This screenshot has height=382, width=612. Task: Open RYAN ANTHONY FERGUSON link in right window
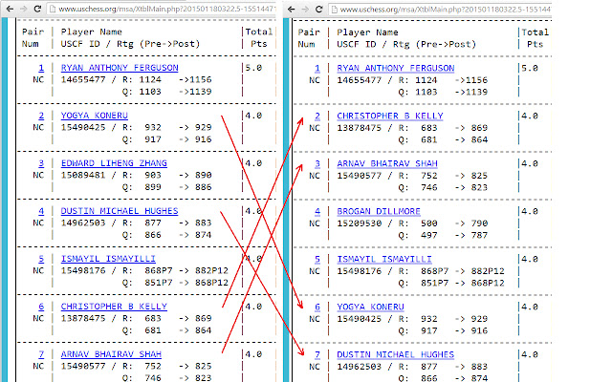click(x=396, y=68)
